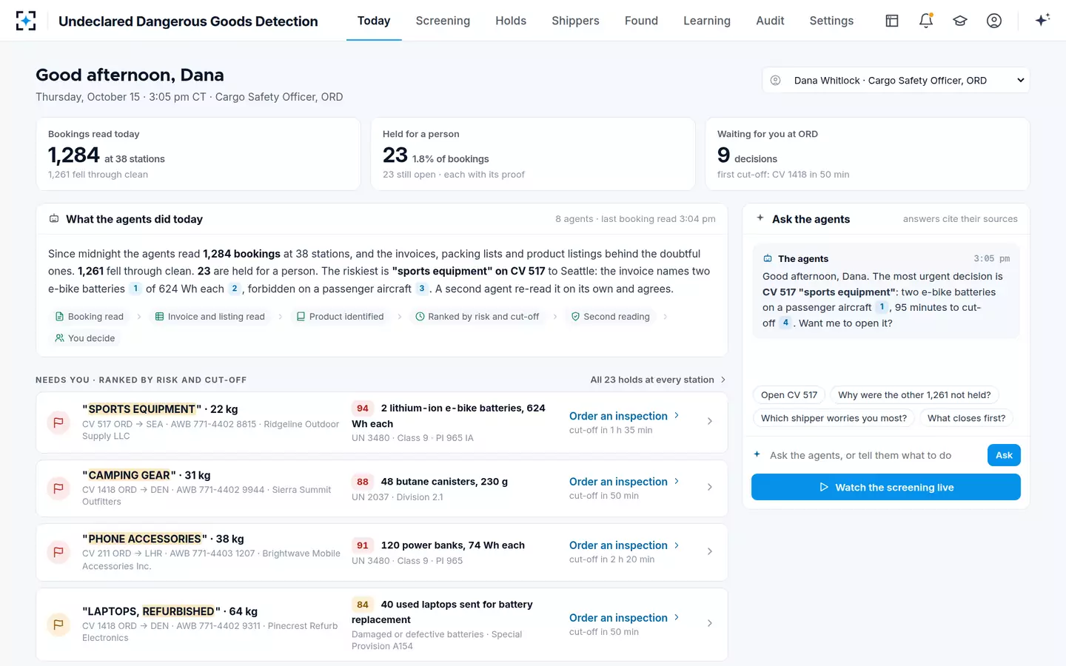Screen dimensions: 1066x666
Task: Expand the Sports Equipment hold row chevron
Action: [710, 422]
